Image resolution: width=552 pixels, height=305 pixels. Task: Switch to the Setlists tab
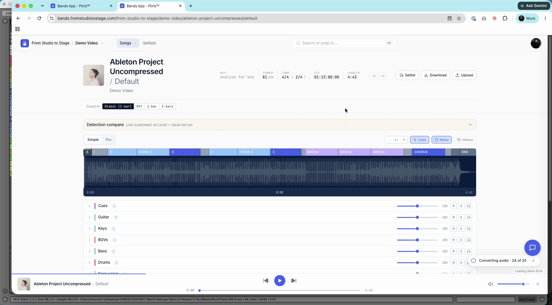(x=149, y=43)
